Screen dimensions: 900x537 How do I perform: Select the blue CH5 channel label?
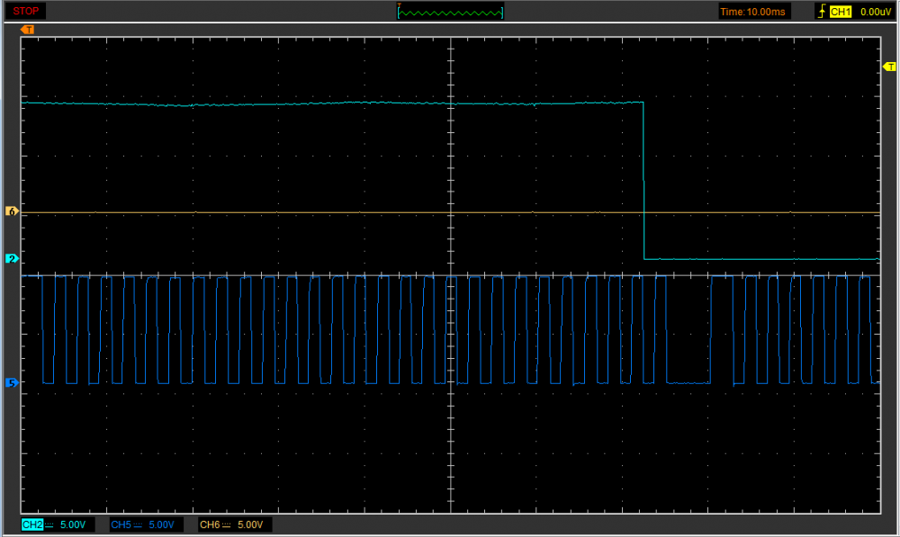click(121, 524)
